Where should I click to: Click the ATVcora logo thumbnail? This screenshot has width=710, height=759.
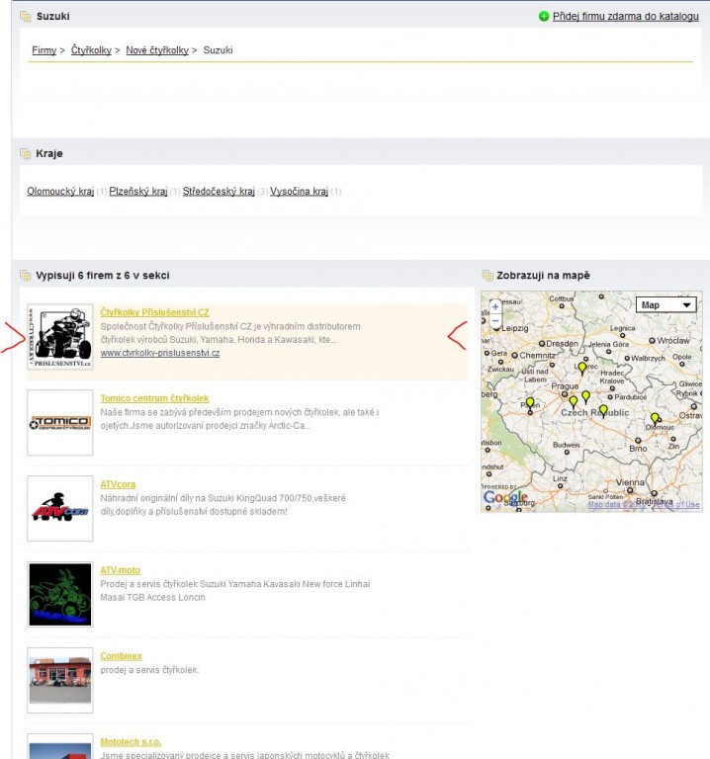point(60,508)
